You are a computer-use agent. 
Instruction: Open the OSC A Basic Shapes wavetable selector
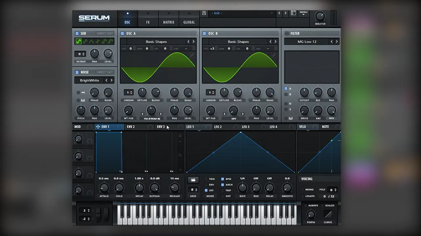click(156, 42)
